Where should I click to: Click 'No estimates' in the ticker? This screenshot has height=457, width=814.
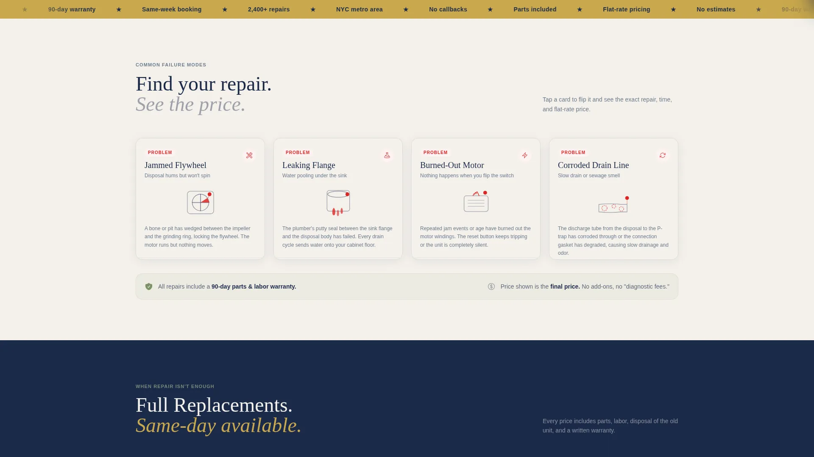click(716, 9)
